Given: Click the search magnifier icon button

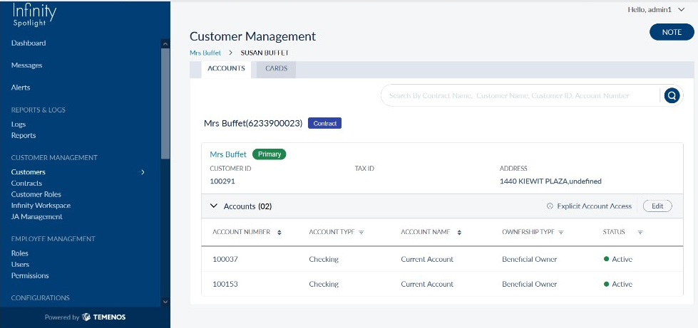Looking at the screenshot, I should click(671, 96).
